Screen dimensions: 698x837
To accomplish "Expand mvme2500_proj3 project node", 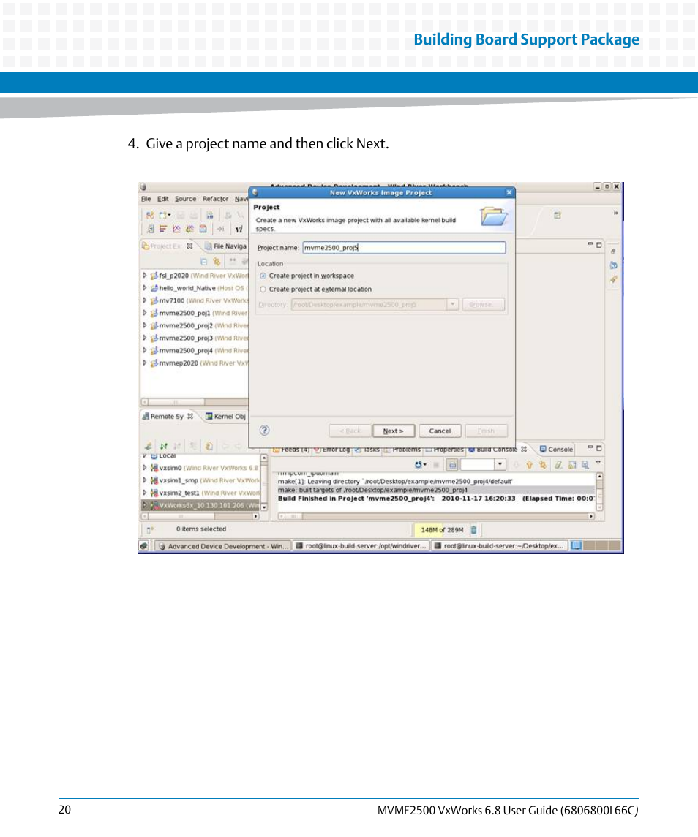I will tap(144, 338).
